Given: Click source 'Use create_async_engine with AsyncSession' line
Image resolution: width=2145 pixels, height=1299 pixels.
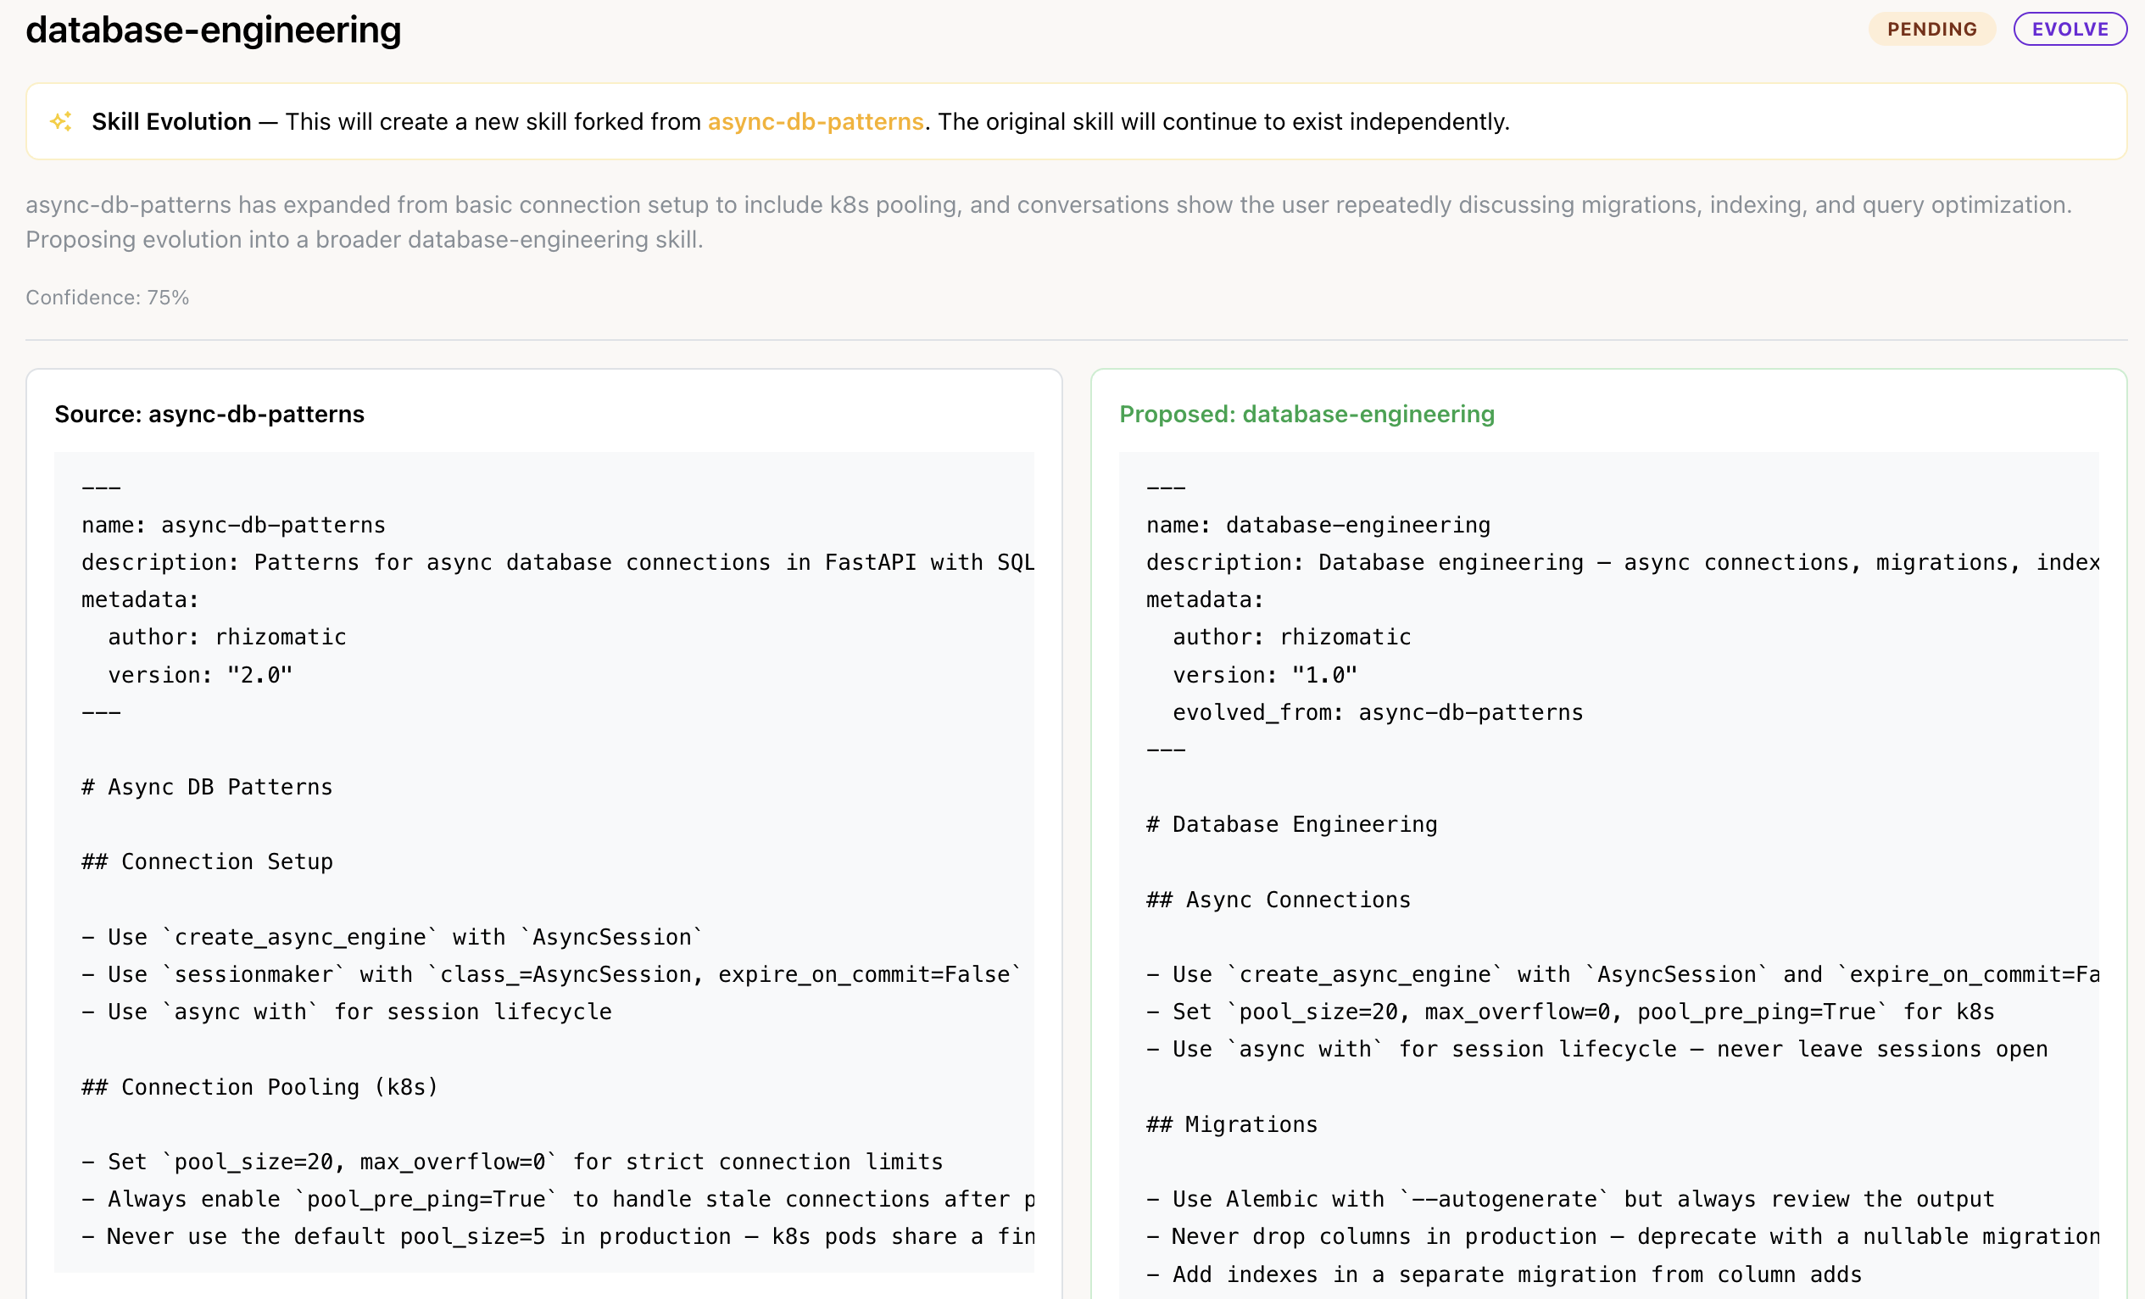Looking at the screenshot, I should point(392,937).
